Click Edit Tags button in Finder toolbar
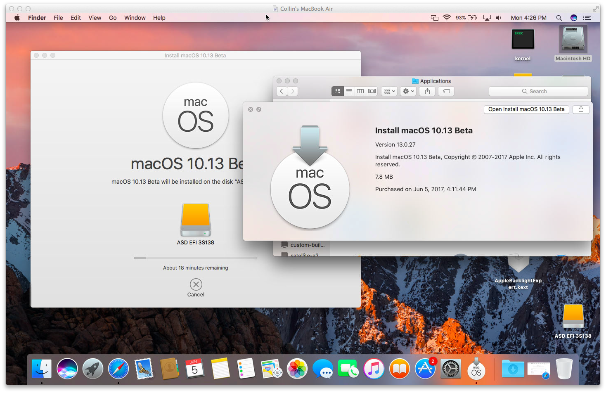The width and height of the screenshot is (606, 393). click(x=446, y=91)
